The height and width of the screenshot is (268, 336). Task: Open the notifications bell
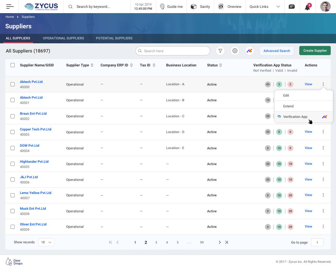(x=307, y=7)
